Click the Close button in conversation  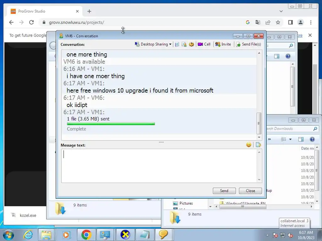pyautogui.click(x=251, y=191)
